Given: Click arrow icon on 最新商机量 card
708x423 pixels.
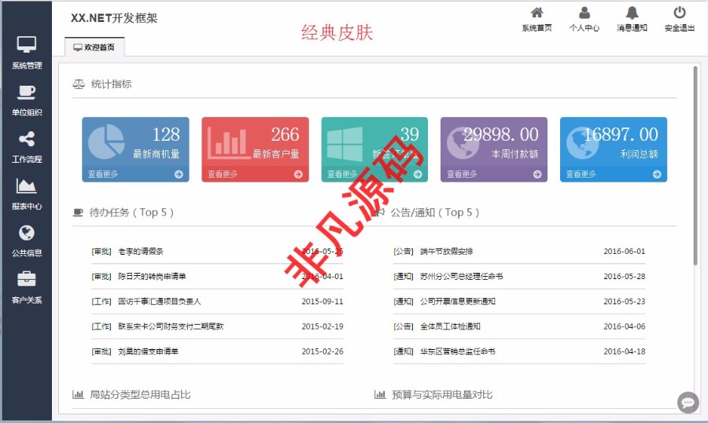Looking at the screenshot, I should coord(179,175).
